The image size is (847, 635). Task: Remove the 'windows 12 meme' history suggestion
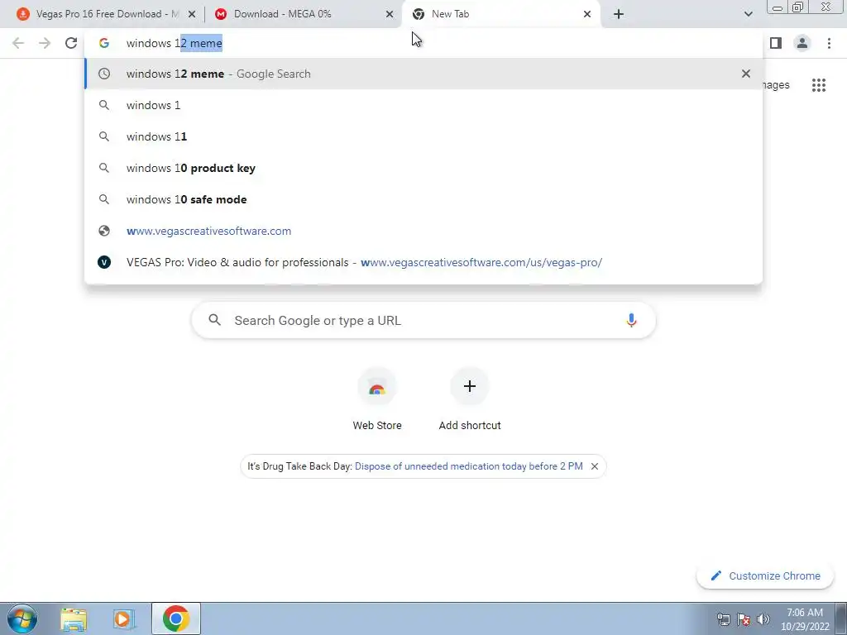point(746,74)
